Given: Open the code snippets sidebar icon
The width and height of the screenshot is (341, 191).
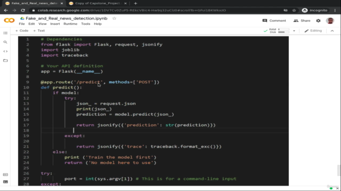Looking at the screenshot, I should pos(5,51).
